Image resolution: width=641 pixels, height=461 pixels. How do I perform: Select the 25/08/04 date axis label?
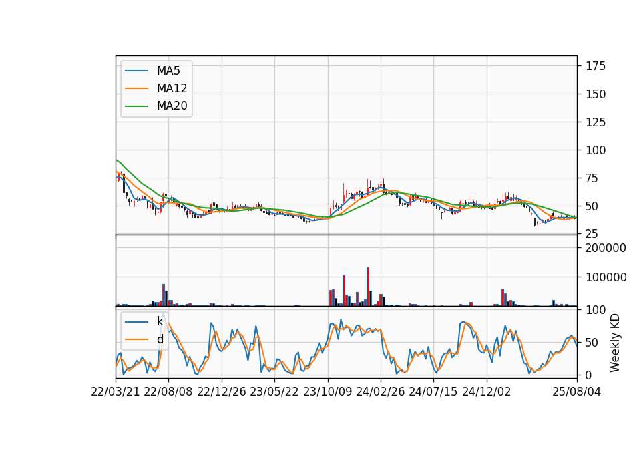point(577,392)
